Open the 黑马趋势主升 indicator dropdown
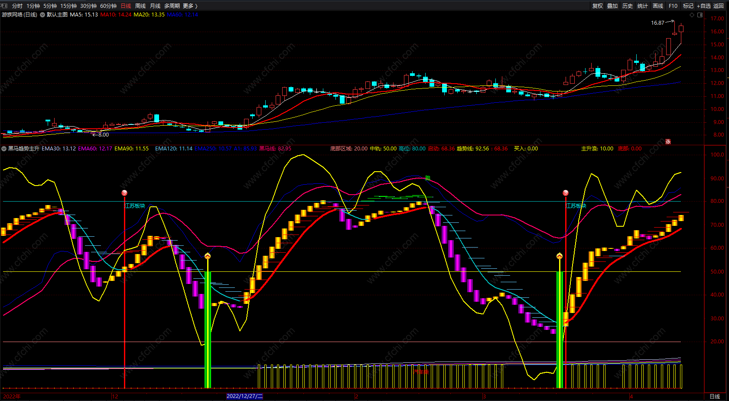 pyautogui.click(x=4, y=149)
